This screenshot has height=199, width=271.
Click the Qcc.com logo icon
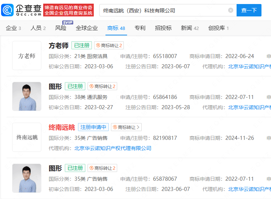(x=7, y=10)
